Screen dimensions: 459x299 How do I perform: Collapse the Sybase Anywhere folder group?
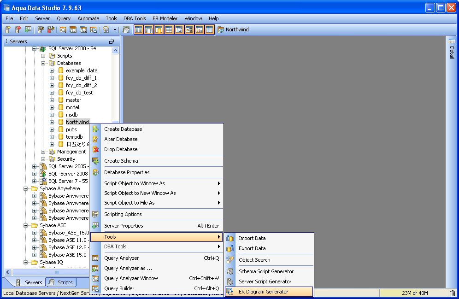point(25,188)
